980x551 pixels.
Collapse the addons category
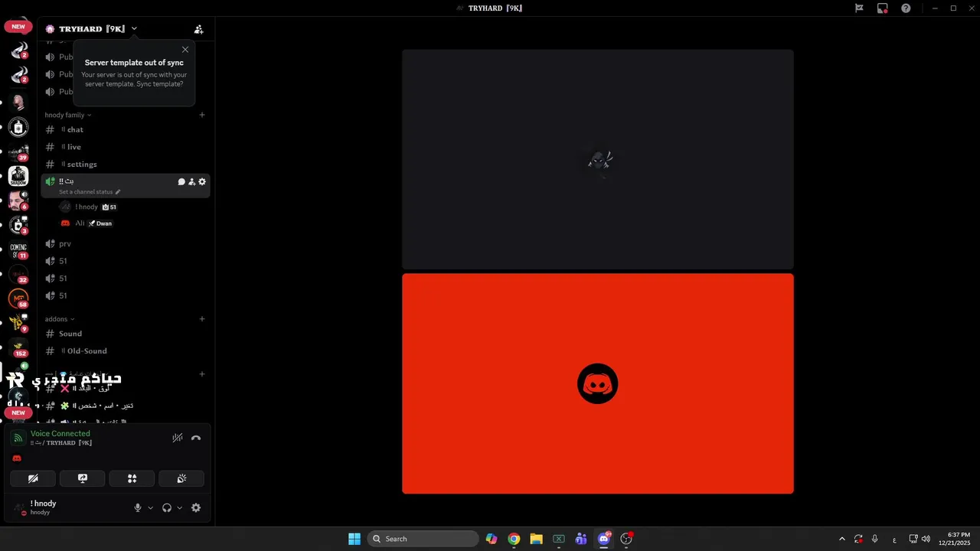click(x=60, y=319)
